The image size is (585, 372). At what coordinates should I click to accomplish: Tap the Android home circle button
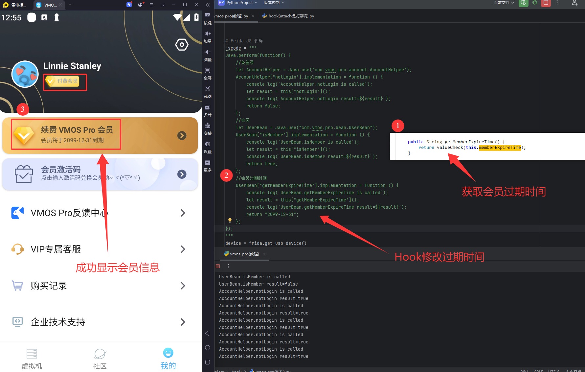click(x=207, y=348)
